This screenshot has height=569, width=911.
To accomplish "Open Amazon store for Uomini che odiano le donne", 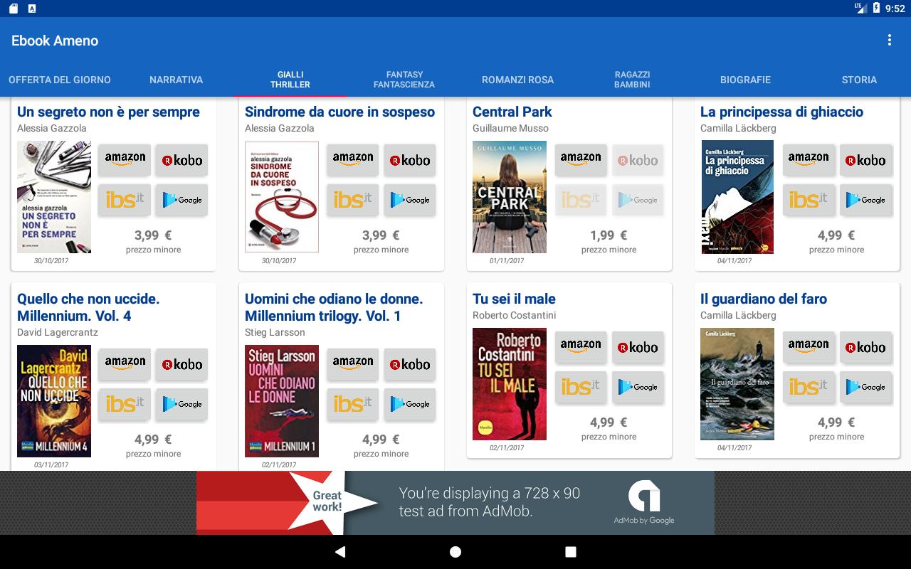I will coord(353,364).
